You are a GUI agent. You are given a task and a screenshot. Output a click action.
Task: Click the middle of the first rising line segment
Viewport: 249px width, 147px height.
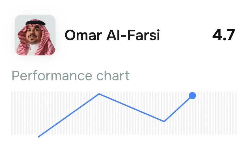pos(69,115)
